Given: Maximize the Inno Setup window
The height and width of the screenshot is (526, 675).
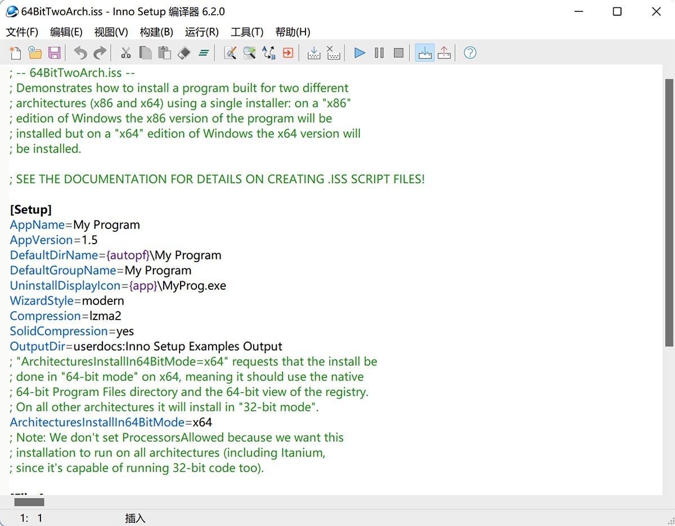Looking at the screenshot, I should click(617, 11).
